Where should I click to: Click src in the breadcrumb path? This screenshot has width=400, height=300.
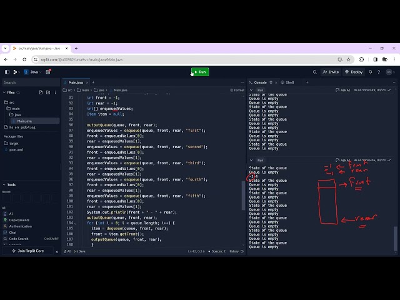(68, 90)
